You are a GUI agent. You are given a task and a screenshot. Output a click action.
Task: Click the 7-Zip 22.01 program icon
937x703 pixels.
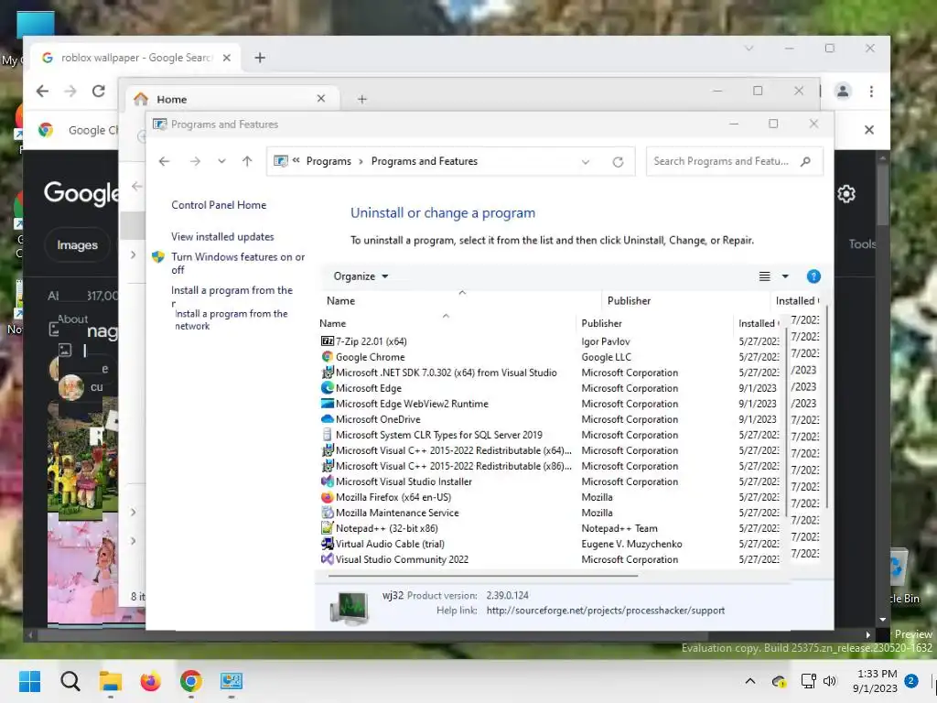click(327, 341)
